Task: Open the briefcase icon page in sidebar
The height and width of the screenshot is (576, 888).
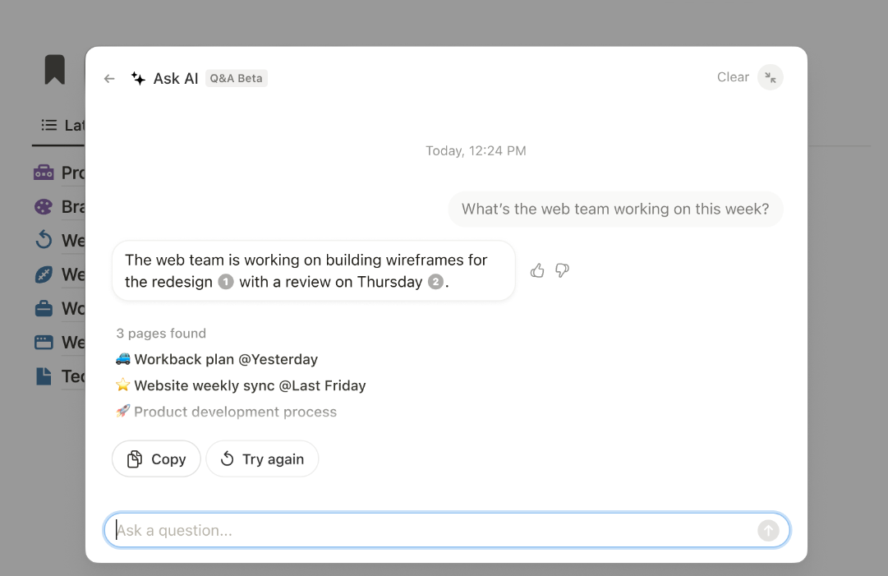Action: click(44, 309)
